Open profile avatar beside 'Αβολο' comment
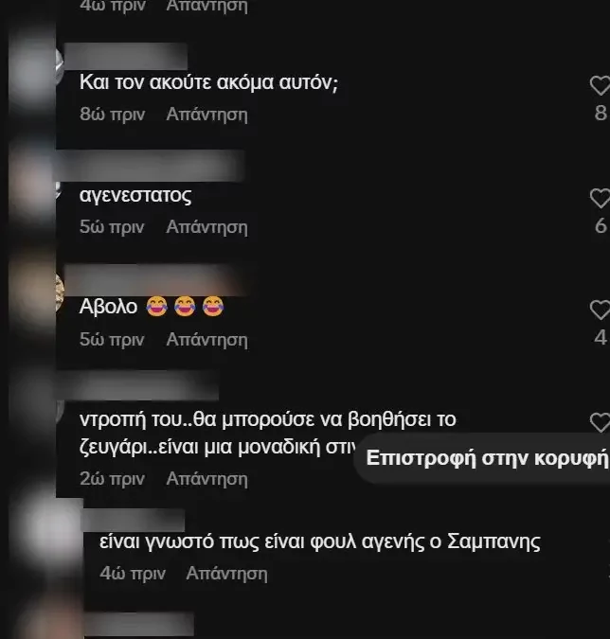Viewport: 610px width, 639px height. 35,293
